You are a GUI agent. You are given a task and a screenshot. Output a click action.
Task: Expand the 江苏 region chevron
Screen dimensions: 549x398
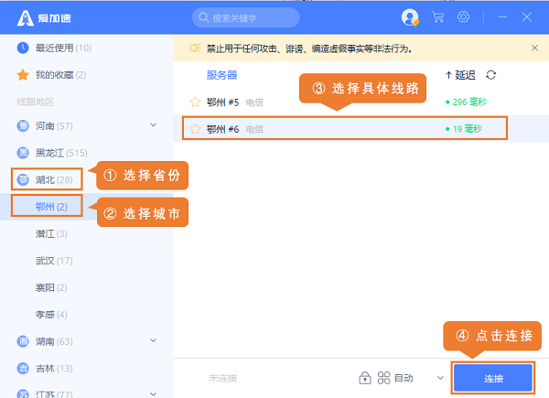pyautogui.click(x=153, y=393)
